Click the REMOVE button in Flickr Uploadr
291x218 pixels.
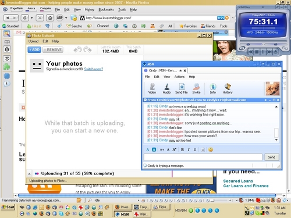pyautogui.click(x=53, y=50)
